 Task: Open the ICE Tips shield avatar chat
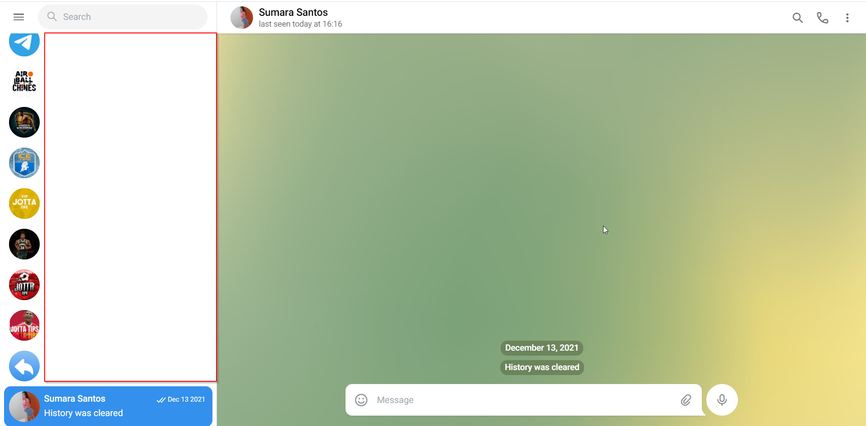tap(24, 163)
